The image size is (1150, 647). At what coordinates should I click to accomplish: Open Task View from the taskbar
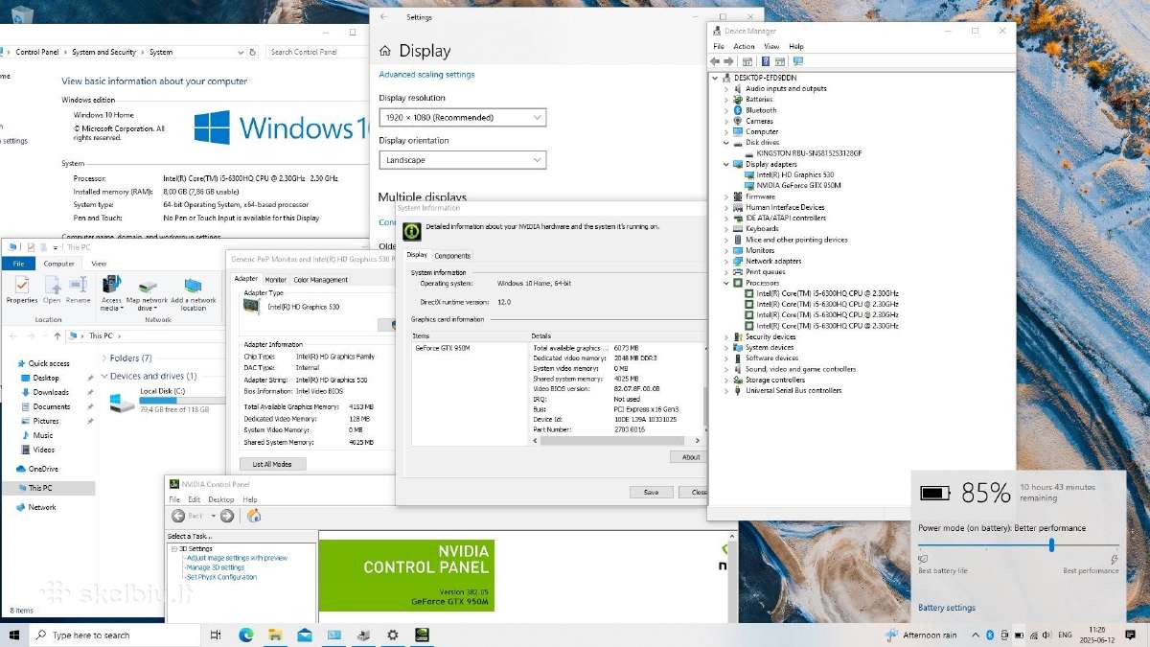[216, 635]
